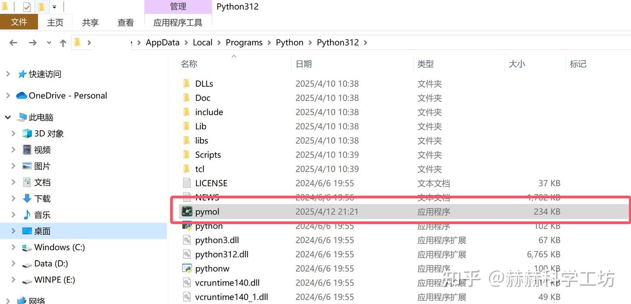
Task: Launch the pymol application
Action: coord(207,212)
